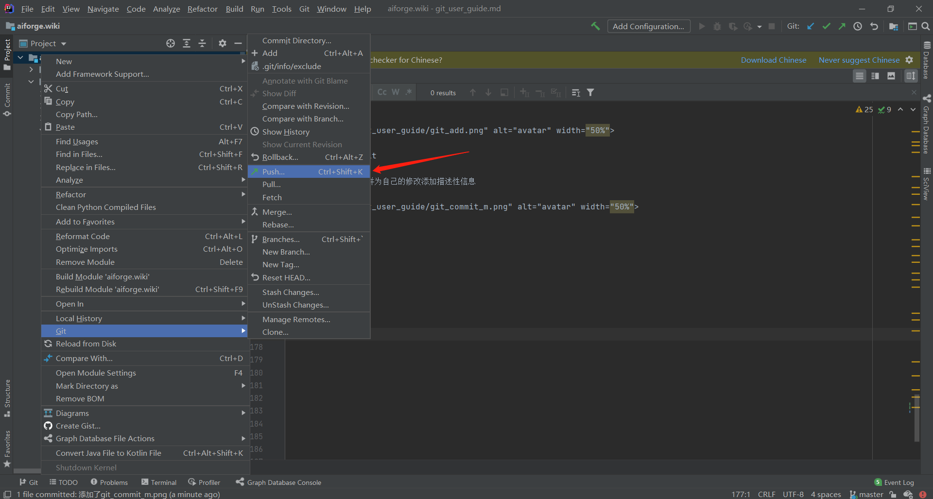Click the UTF-8 encoding in status bar
933x499 pixels.
coord(793,494)
